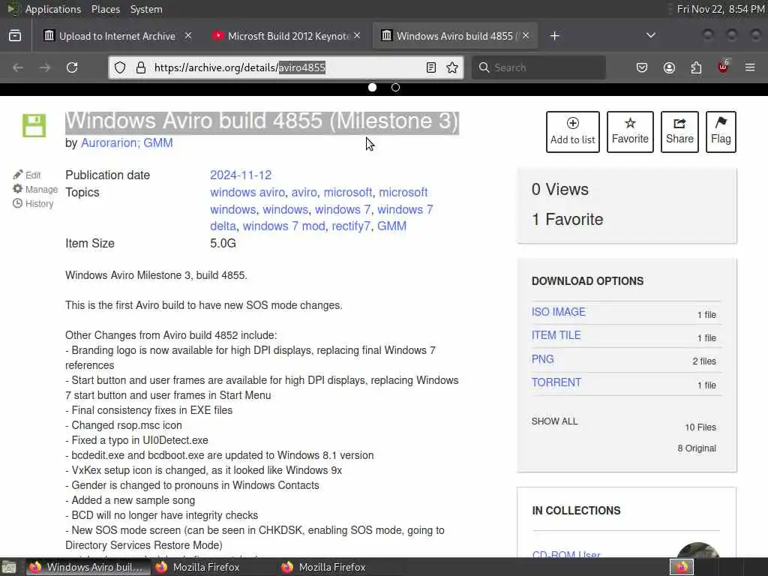Open the 2024-11-12 publication date link
Viewport: 768px width, 576px height.
[241, 175]
